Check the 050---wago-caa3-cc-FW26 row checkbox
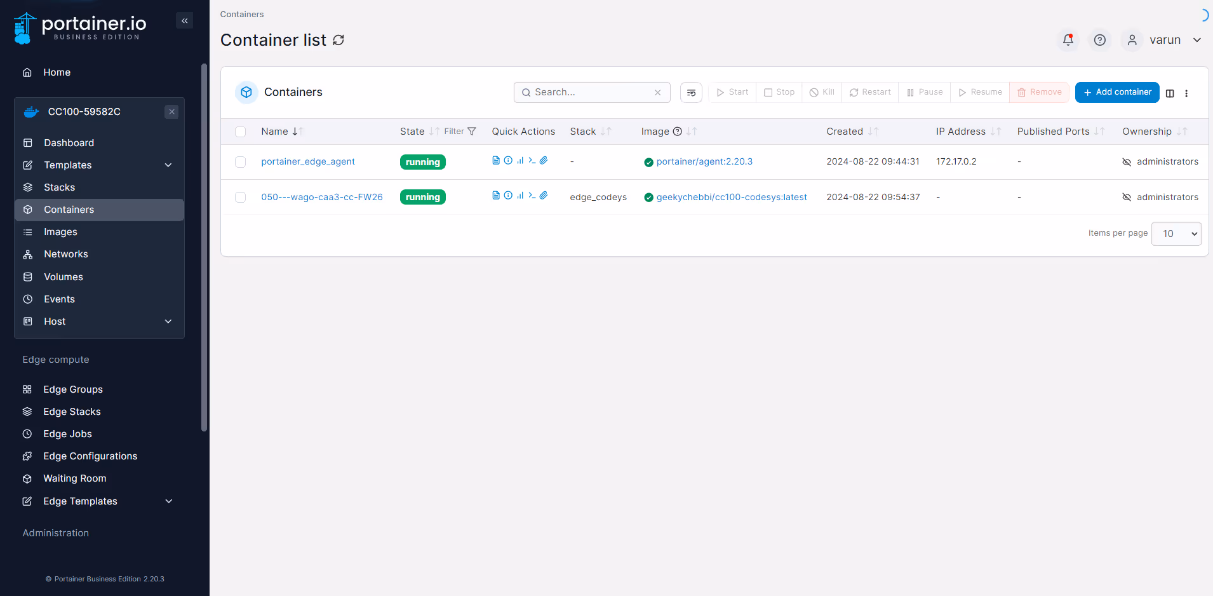This screenshot has height=596, width=1213. (240, 197)
